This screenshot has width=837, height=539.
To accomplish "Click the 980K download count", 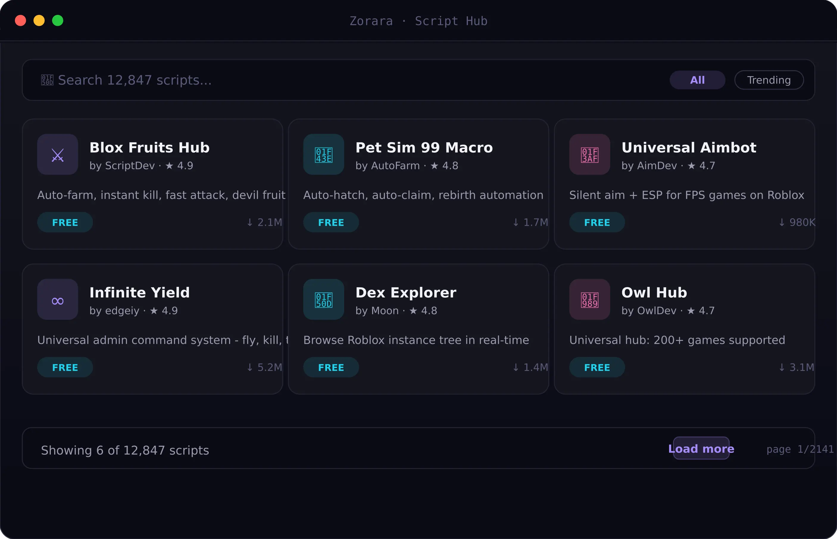I will (797, 222).
